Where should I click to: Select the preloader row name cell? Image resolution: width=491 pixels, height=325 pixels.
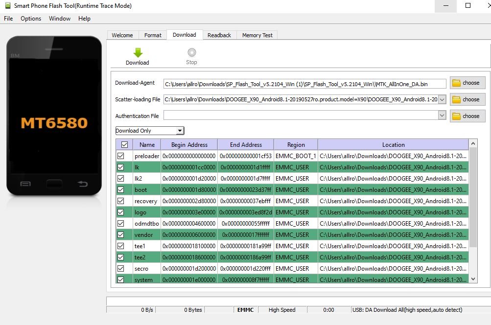(x=147, y=156)
